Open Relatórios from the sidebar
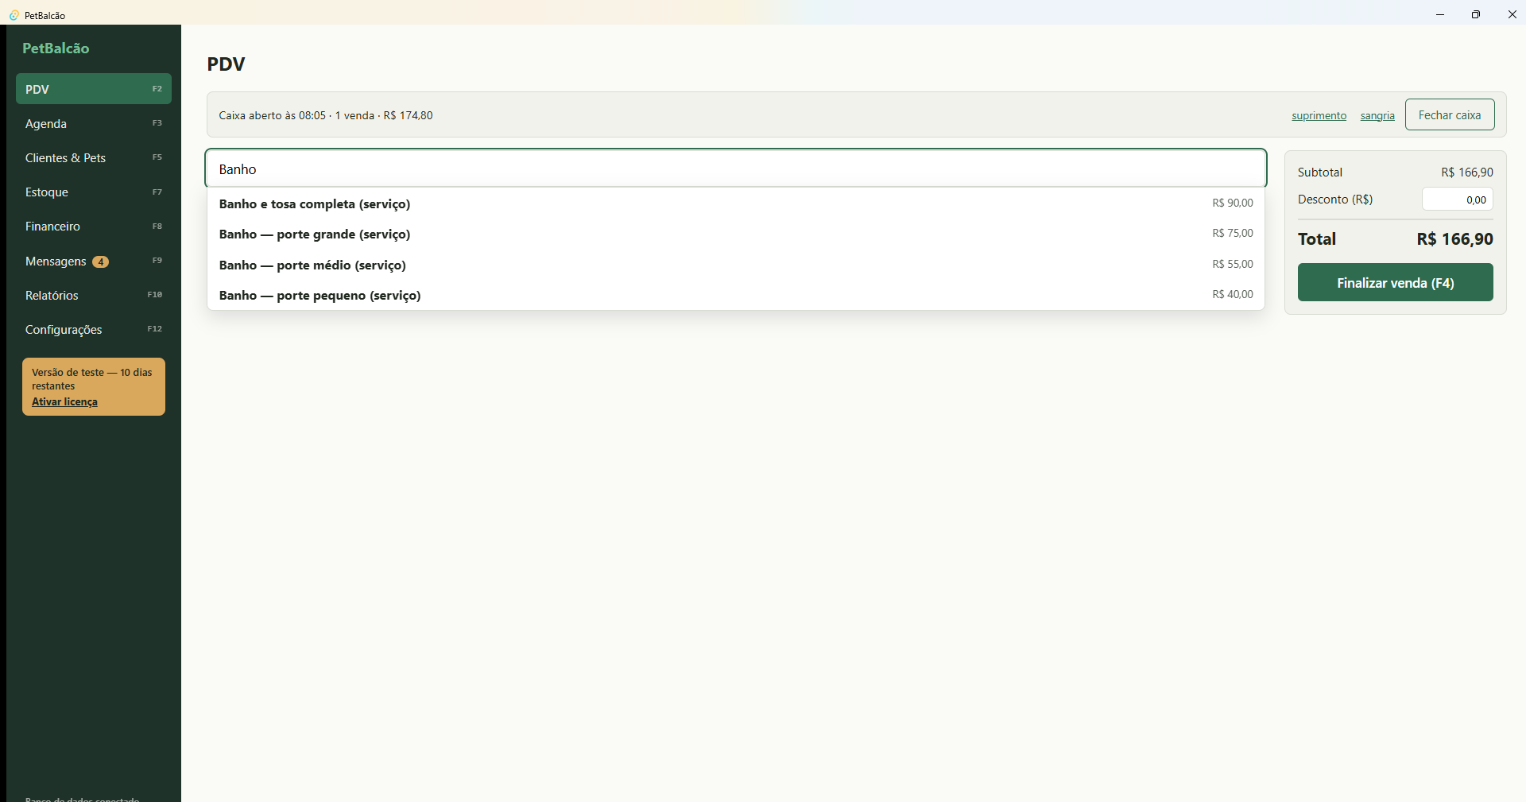Screen dimensions: 1526x802 click(94, 295)
